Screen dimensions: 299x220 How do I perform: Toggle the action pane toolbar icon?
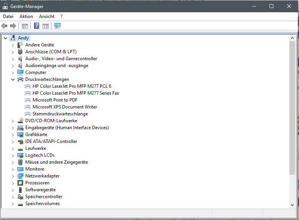tap(46, 26)
